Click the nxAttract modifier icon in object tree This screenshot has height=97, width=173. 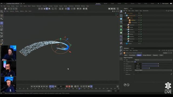(130, 20)
